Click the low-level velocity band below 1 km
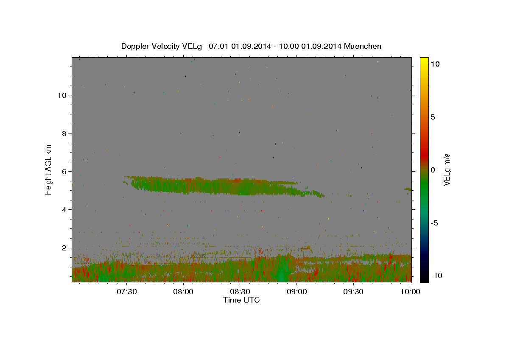The width and height of the screenshot is (509, 339). tap(241, 272)
